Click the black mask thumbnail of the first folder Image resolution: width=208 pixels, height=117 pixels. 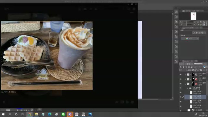[193, 74]
